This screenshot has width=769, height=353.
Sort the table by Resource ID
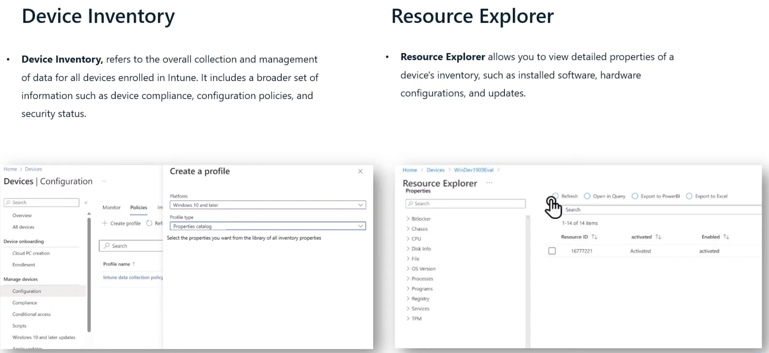pos(594,237)
